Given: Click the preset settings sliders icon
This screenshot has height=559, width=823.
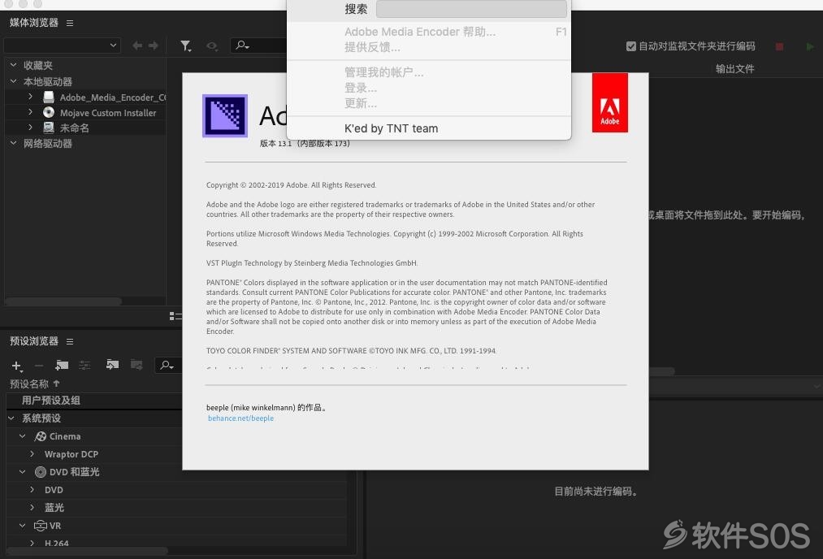Looking at the screenshot, I should tap(84, 366).
